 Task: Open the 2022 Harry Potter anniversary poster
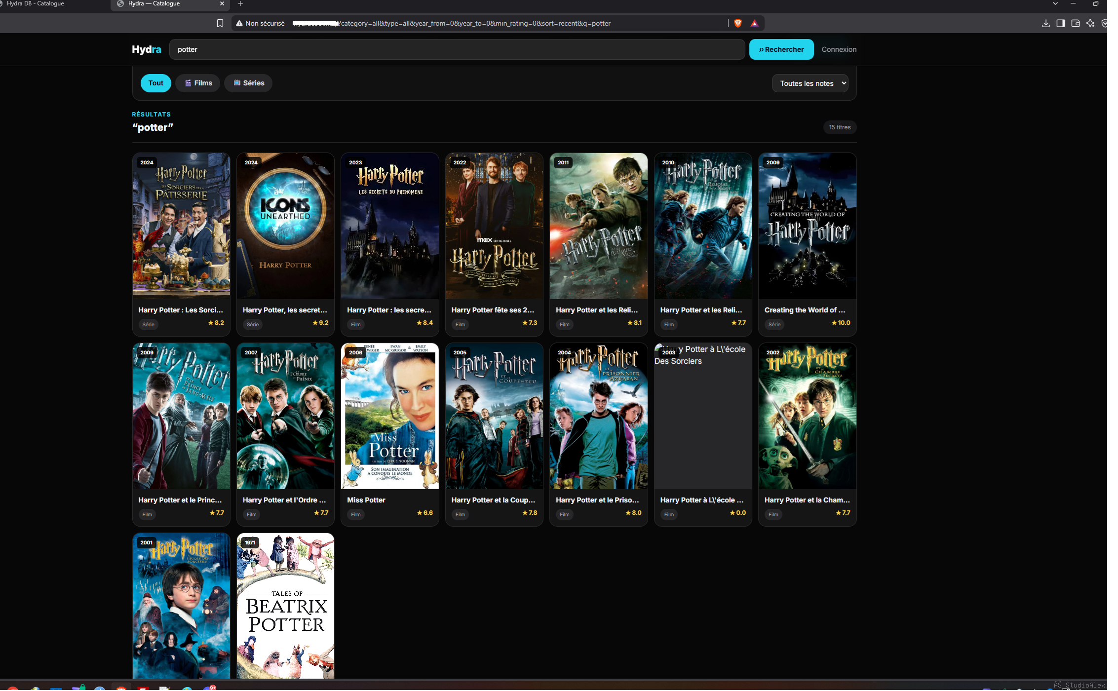click(x=494, y=226)
